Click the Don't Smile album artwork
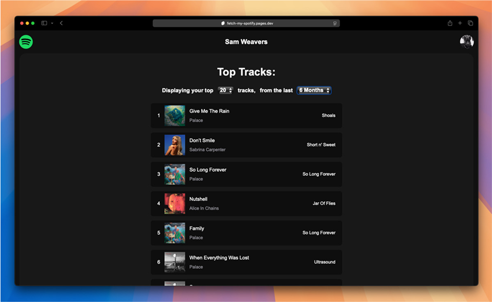This screenshot has width=492, height=302. (x=175, y=145)
